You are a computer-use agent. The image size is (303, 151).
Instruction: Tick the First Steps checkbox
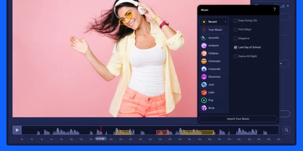point(236,29)
